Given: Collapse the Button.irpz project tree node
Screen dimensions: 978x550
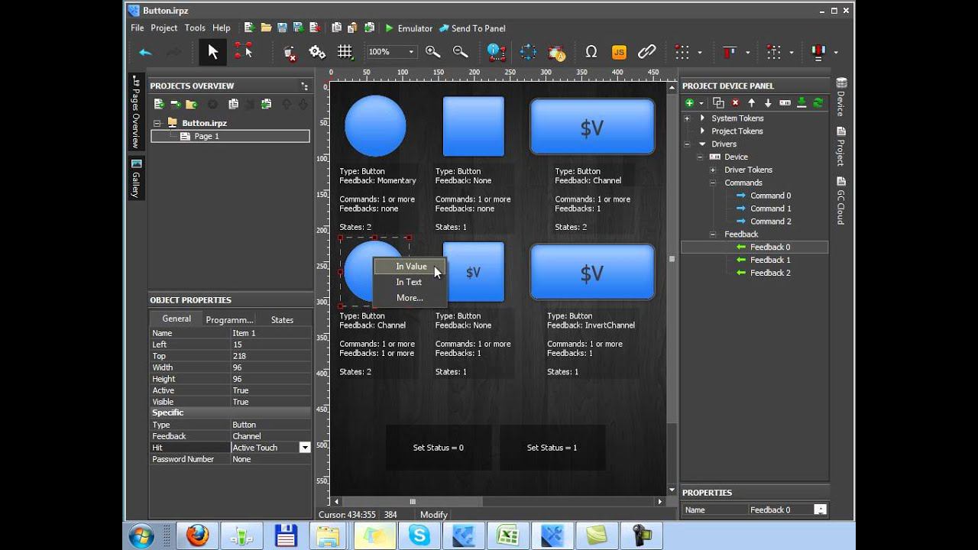Looking at the screenshot, I should [x=157, y=123].
